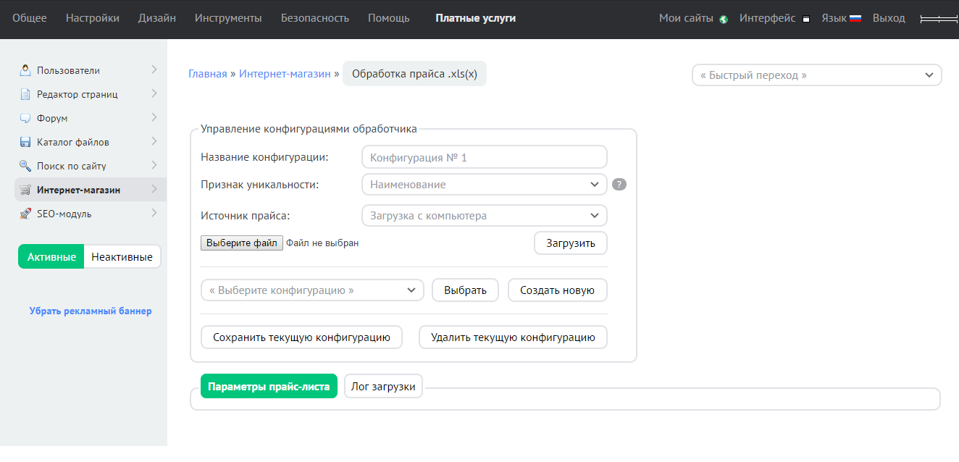Expand the Быстрый переход dropdown
959x462 pixels.
[816, 75]
